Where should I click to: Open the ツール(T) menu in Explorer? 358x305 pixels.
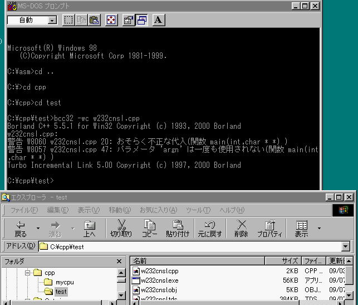[x=198, y=210]
